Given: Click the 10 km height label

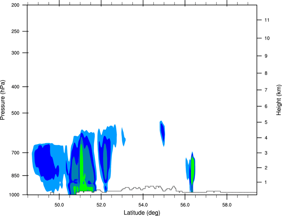Looking at the screenshot, I should (x=267, y=38).
